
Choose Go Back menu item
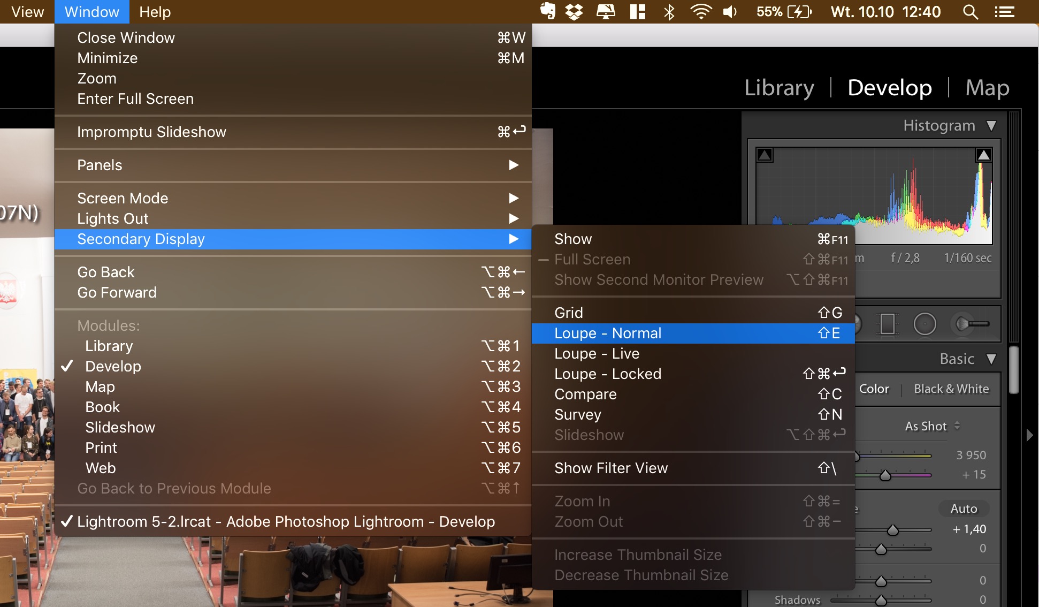click(x=293, y=272)
